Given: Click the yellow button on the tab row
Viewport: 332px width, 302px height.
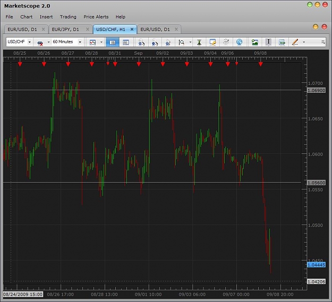Looking at the screenshot, I should pyautogui.click(x=316, y=27).
